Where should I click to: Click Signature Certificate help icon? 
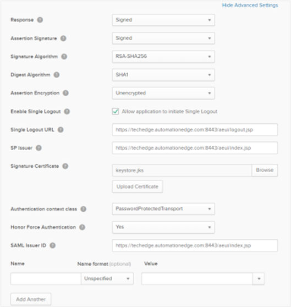coord(65,166)
